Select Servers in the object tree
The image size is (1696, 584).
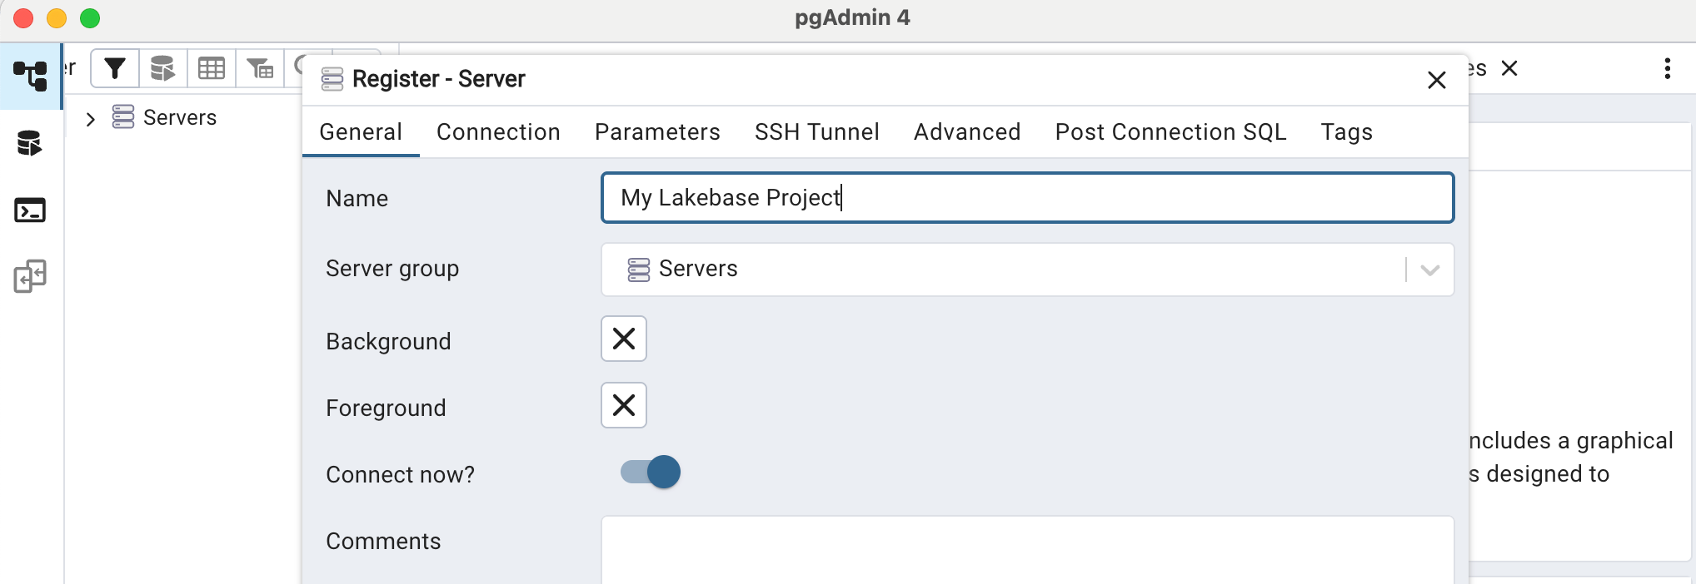coord(179,118)
